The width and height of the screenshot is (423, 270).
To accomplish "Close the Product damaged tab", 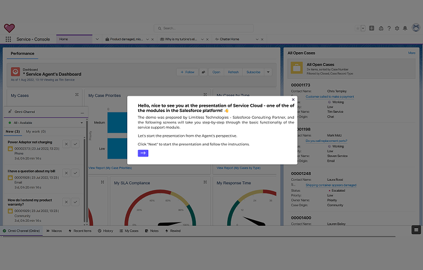I will (152, 39).
